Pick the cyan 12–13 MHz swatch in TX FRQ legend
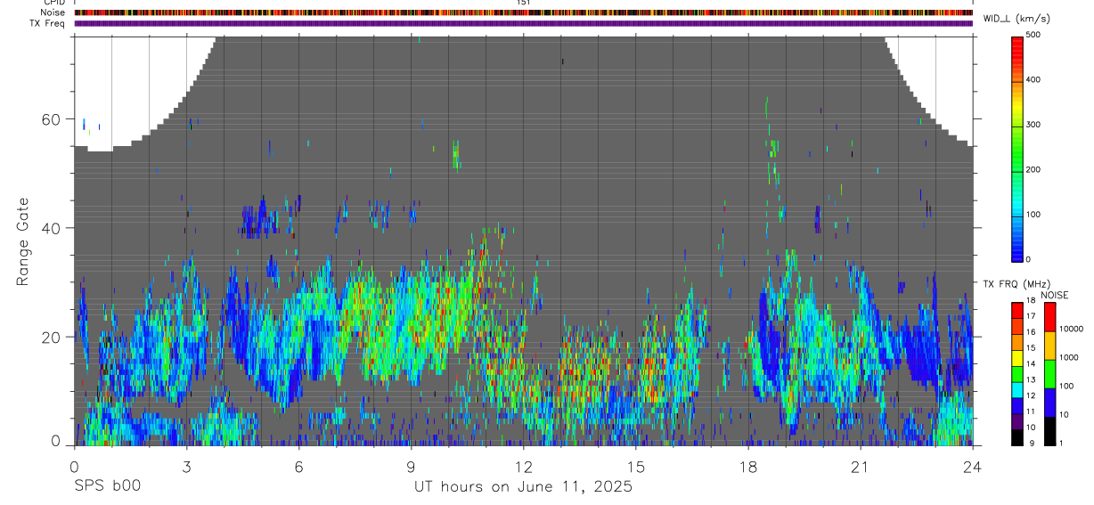 (1017, 389)
